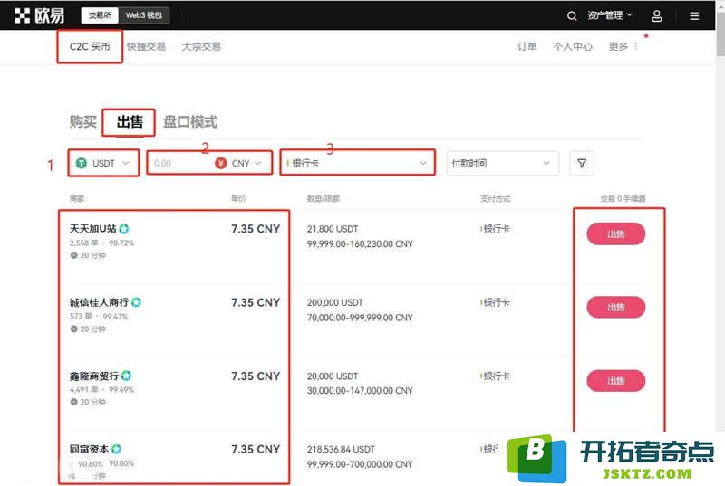
Task: Switch to 交易所 exchange mode
Action: pyautogui.click(x=100, y=15)
